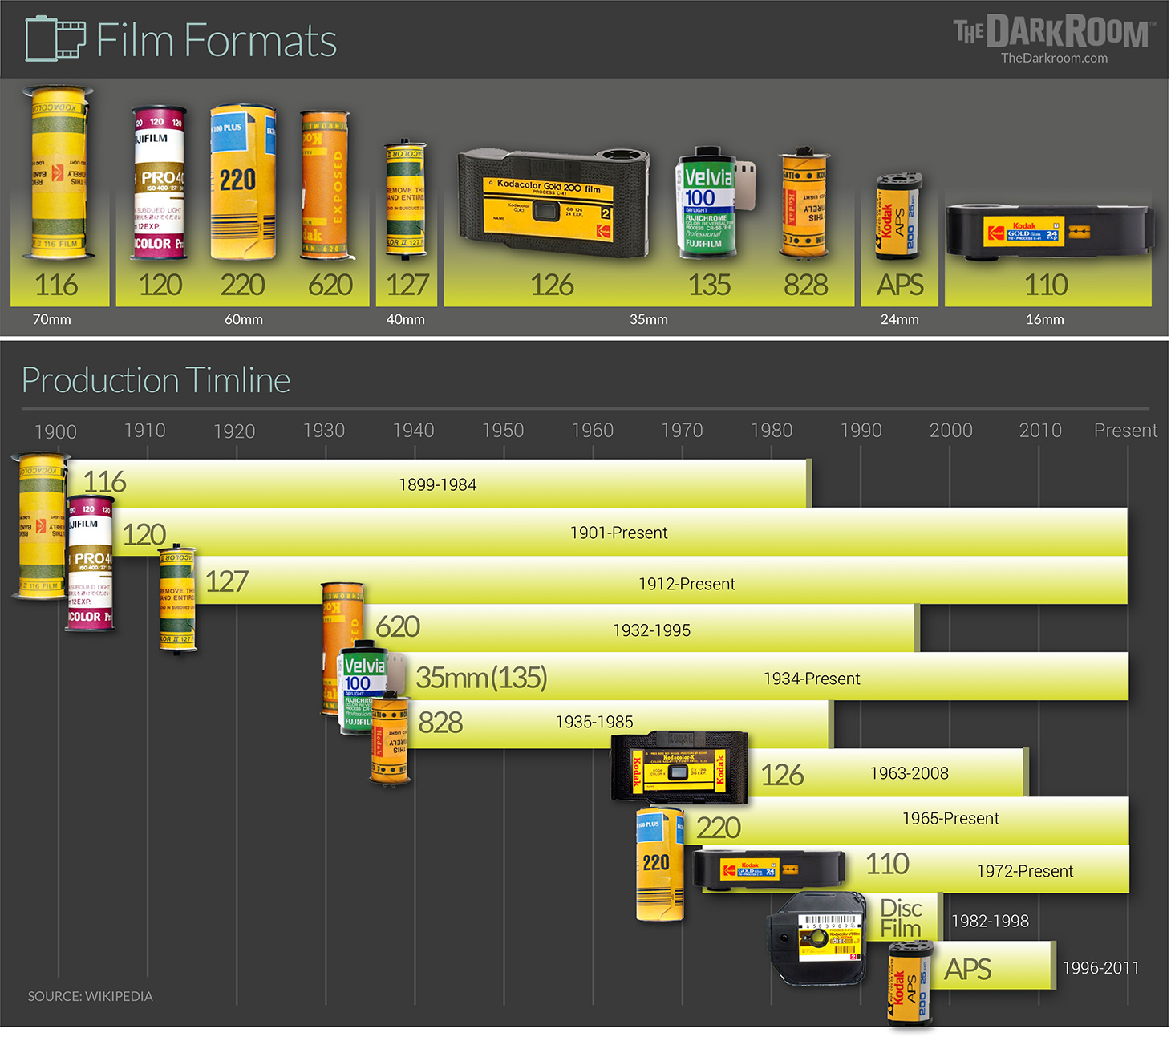Click the 1932-1995 date range
The width and height of the screenshot is (1171, 1037).
(652, 630)
